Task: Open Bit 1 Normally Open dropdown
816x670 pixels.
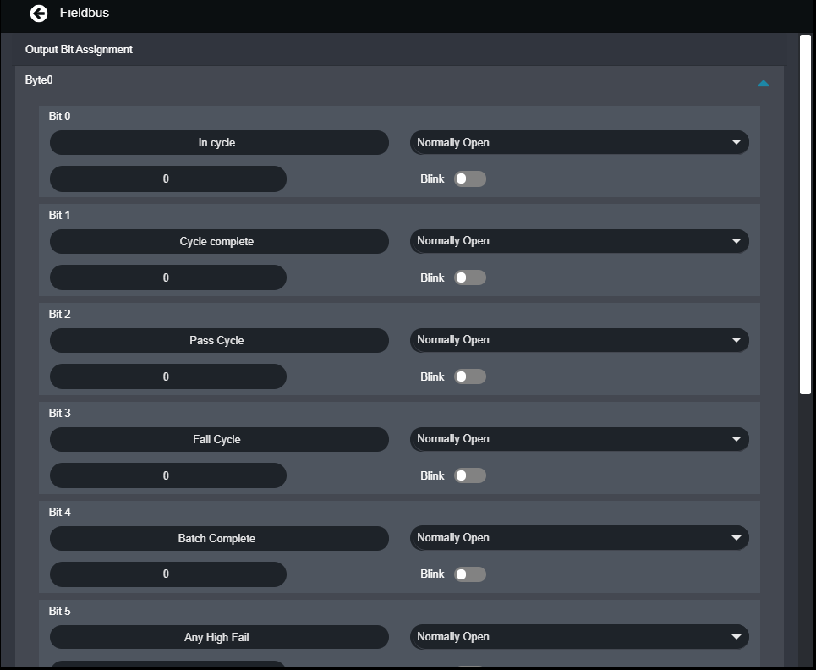Action: (x=579, y=241)
